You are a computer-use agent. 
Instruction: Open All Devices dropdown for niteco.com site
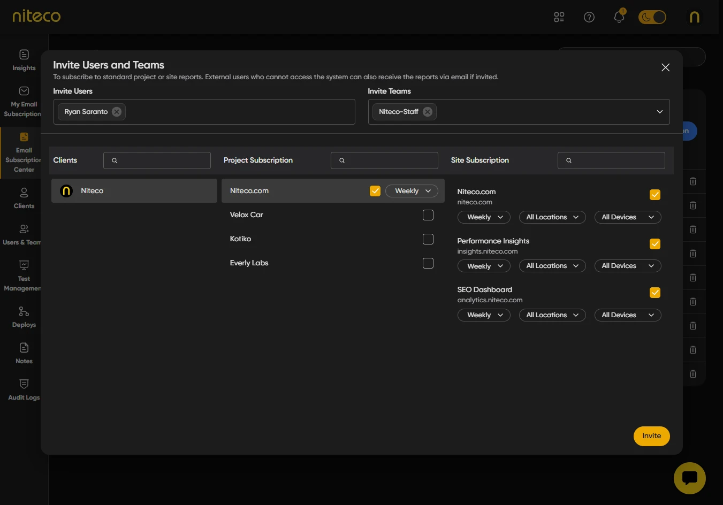pos(628,217)
